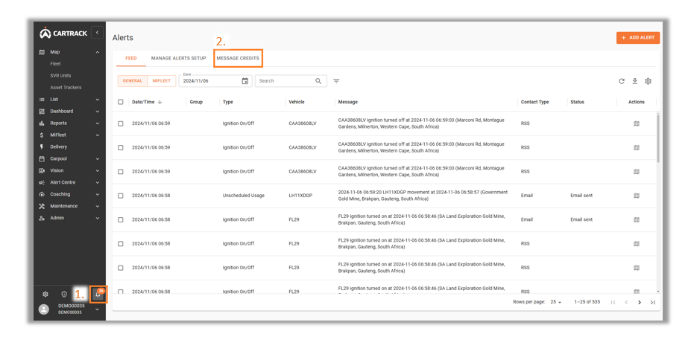
Task: Open the MESSAGE CREDITS tab
Action: (238, 58)
